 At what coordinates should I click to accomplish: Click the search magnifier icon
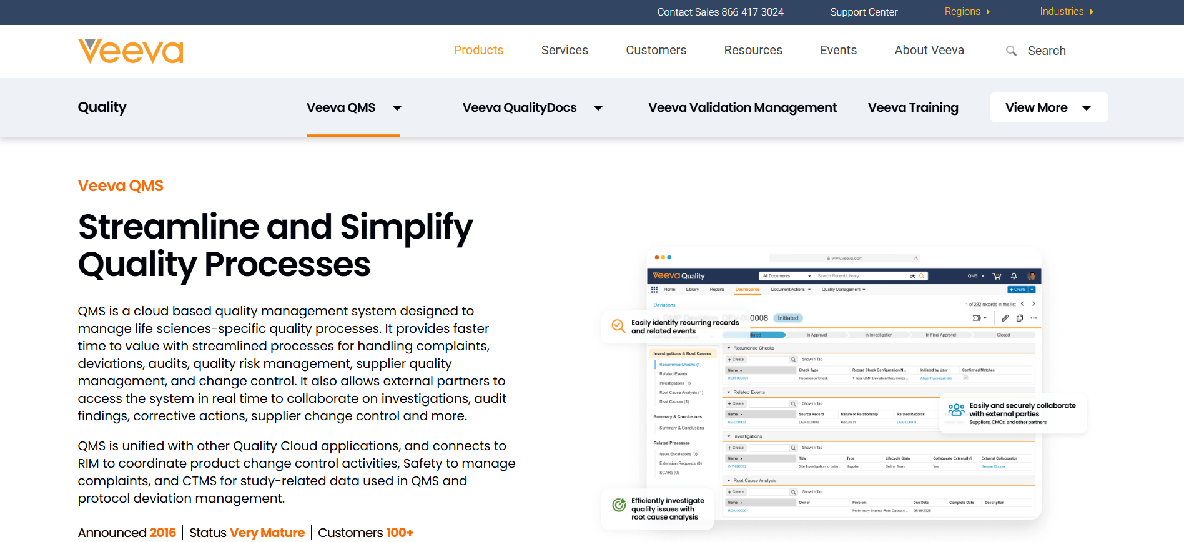point(1011,51)
